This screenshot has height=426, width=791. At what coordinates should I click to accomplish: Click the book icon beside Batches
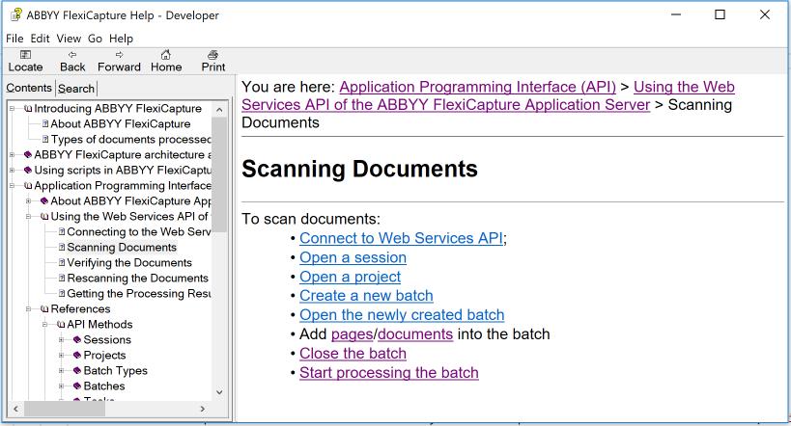point(77,386)
